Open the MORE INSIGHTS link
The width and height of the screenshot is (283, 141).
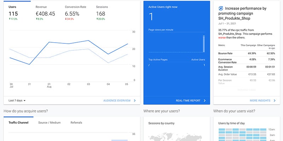260,100
